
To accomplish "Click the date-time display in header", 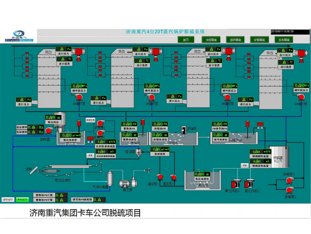I will [x=290, y=32].
